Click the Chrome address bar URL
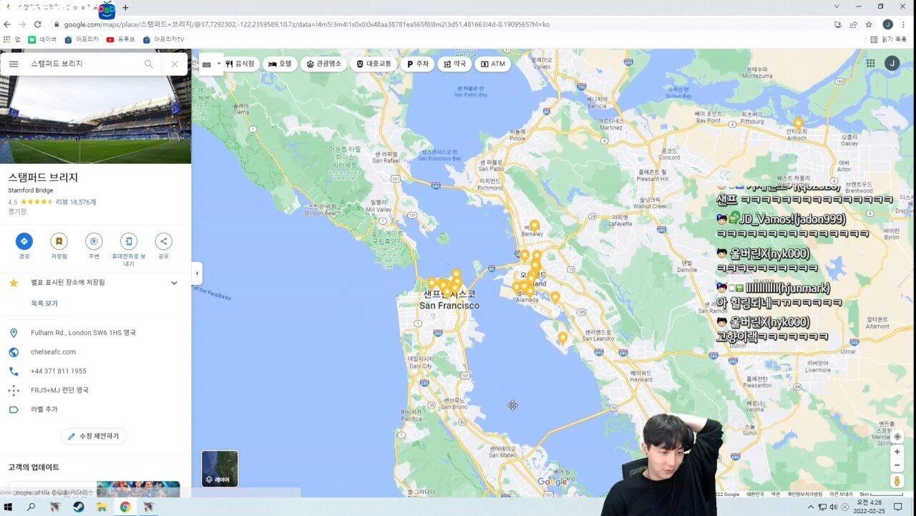 coord(306,24)
